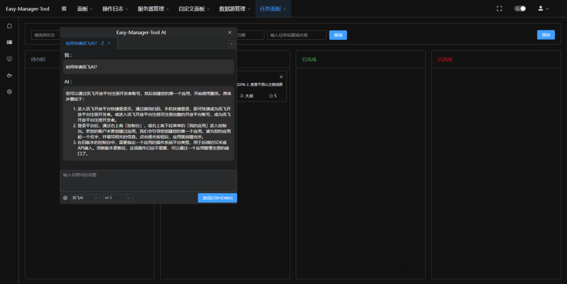The width and height of the screenshot is (567, 284).
Task: Open the monitor chart icon in sidebar
Action: point(9,59)
